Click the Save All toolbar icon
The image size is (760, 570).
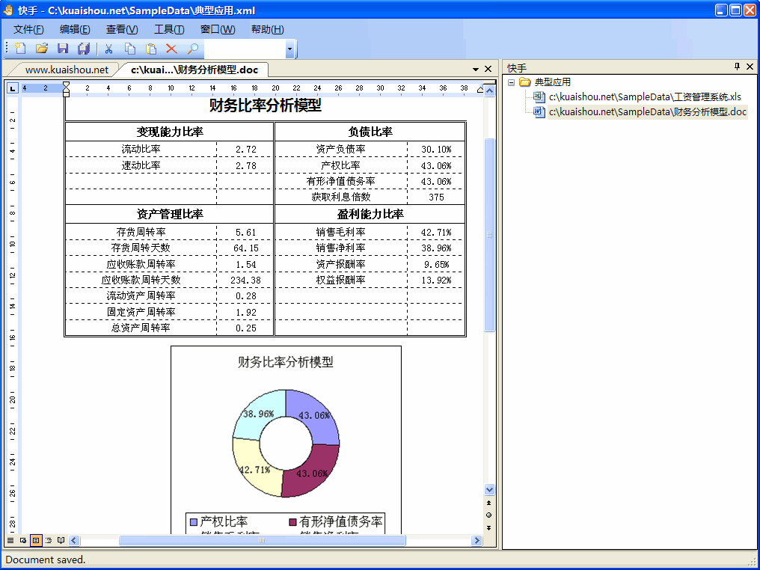click(x=84, y=49)
